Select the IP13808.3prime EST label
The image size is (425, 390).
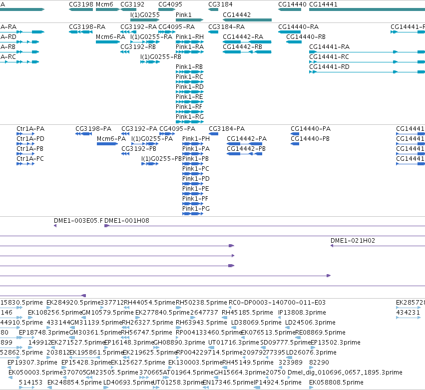pyautogui.click(x=302, y=313)
